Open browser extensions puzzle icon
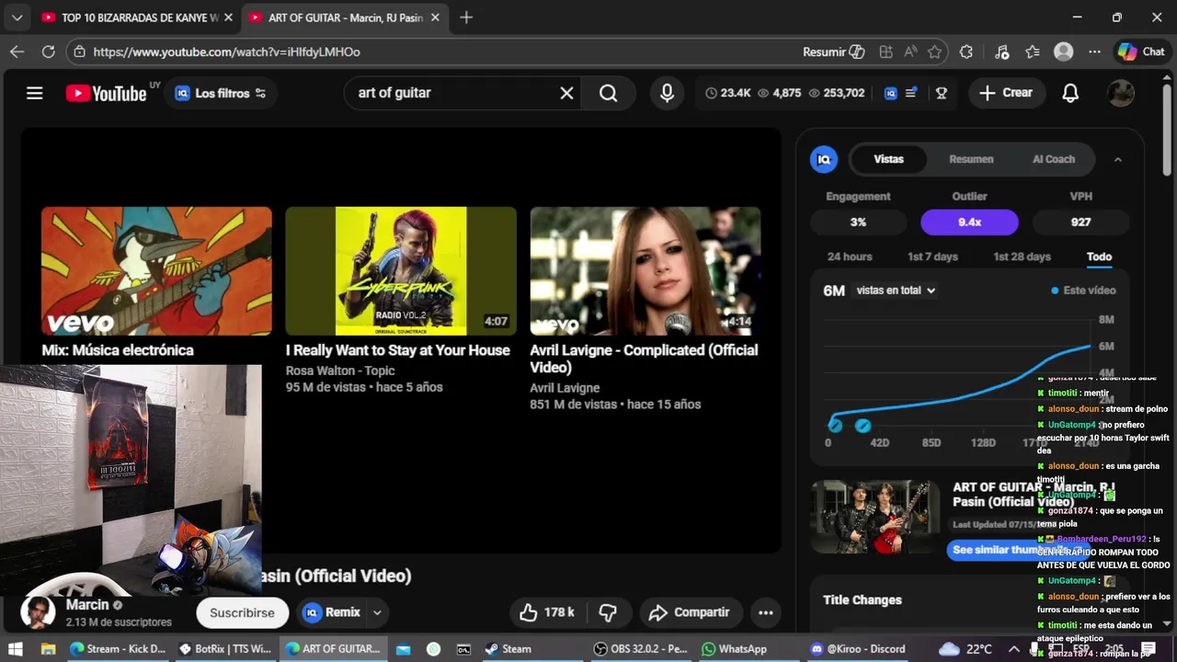Viewport: 1177px width, 662px height. [966, 51]
